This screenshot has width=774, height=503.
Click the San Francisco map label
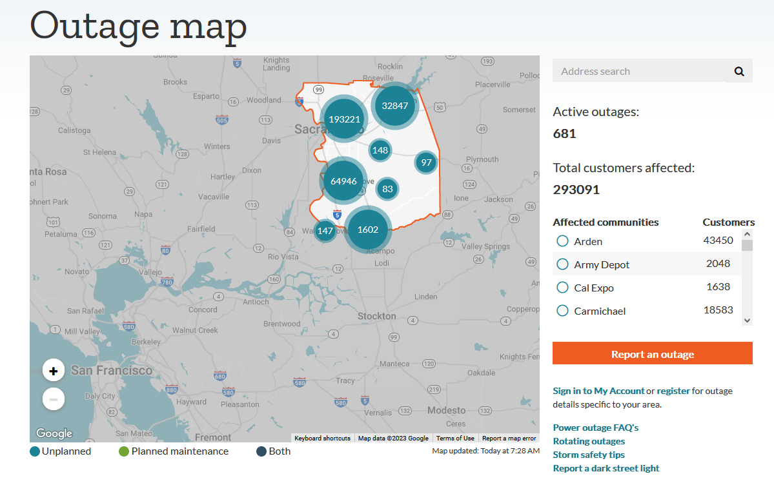112,371
